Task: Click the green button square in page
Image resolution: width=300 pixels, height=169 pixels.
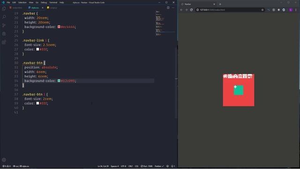Action: click(239, 90)
